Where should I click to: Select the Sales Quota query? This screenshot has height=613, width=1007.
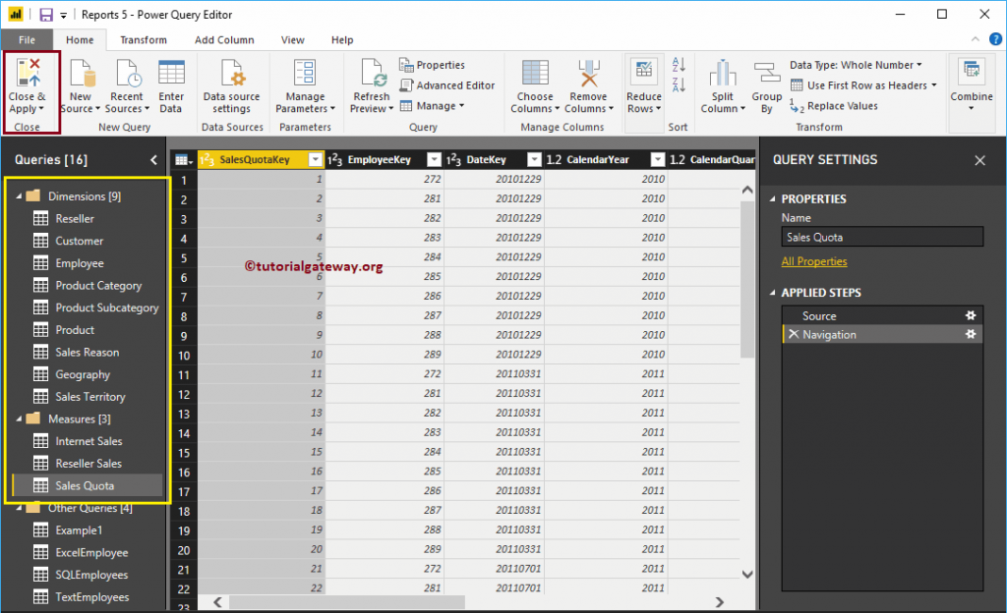click(x=87, y=484)
